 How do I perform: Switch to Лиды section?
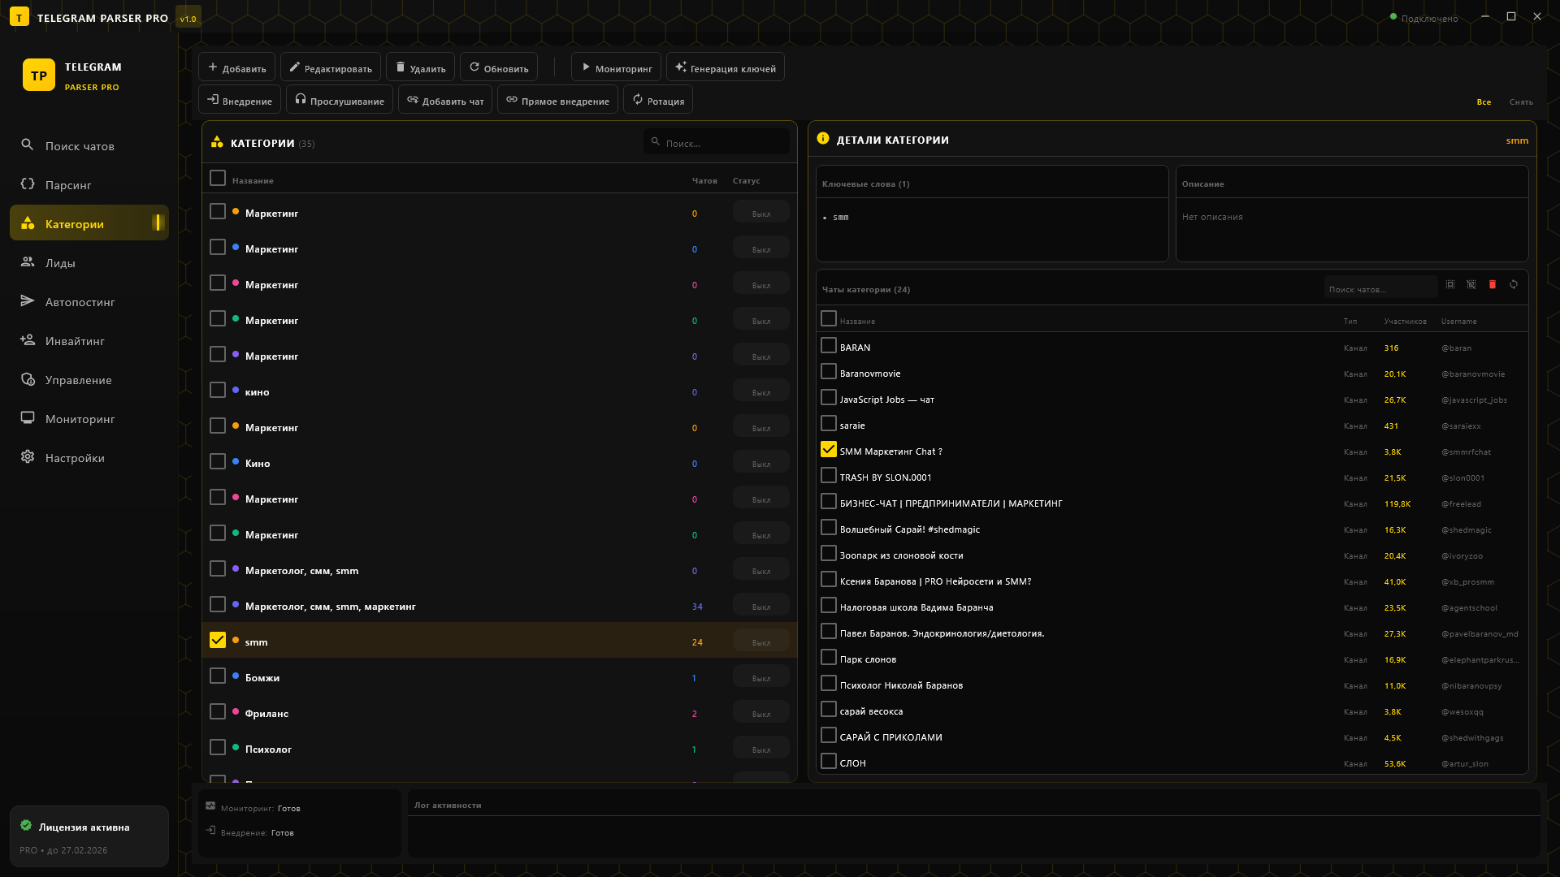pyautogui.click(x=60, y=263)
